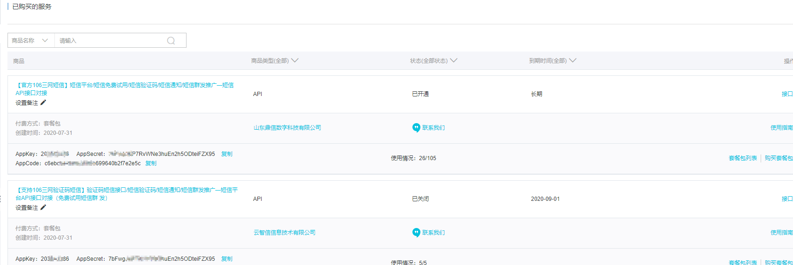Click 设置备注 label under first product
This screenshot has width=793, height=265.
[27, 103]
